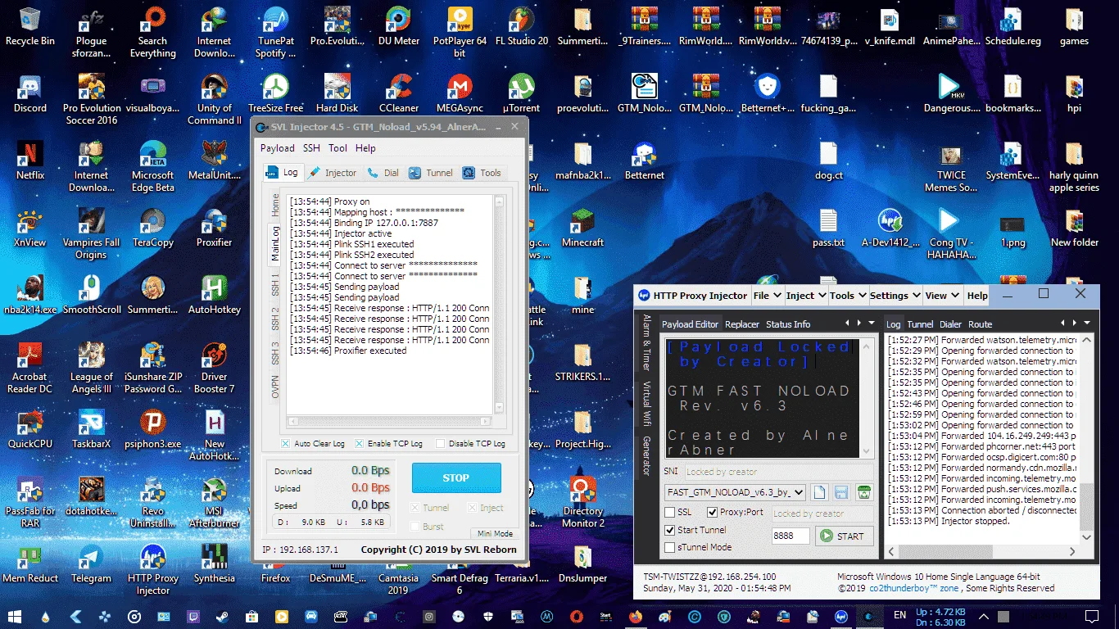Open Telegram desktop shortcut
Screen dimensions: 1119x629
(92, 563)
